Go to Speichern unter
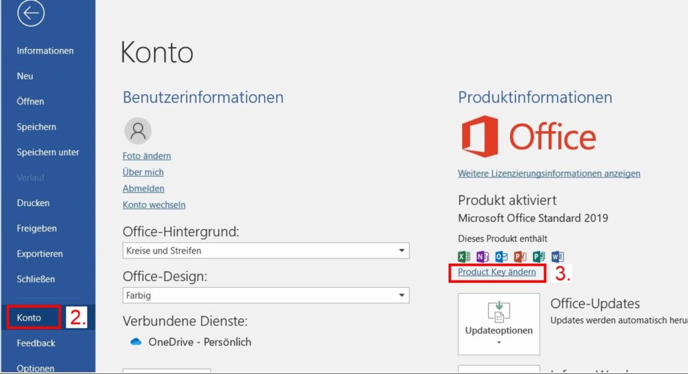Viewport: 688px width, 374px height. tap(48, 152)
